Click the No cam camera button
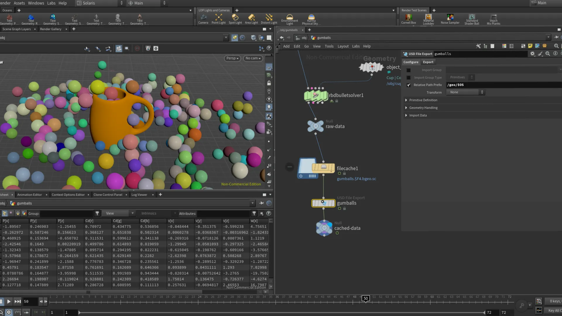The width and height of the screenshot is (562, 316). point(253,58)
